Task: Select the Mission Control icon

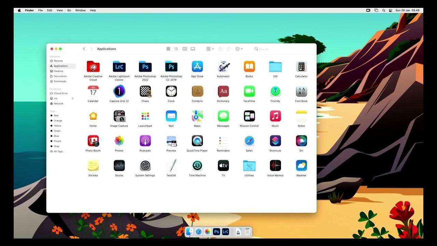Action: [x=249, y=116]
